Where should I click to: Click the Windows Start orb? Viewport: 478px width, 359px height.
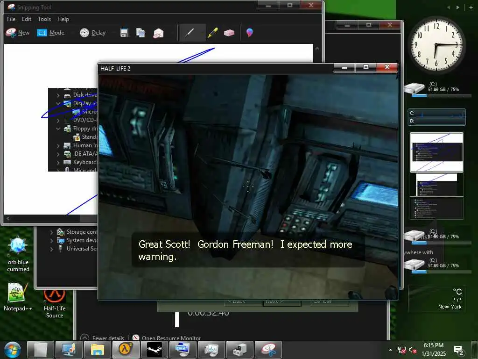pos(12,350)
